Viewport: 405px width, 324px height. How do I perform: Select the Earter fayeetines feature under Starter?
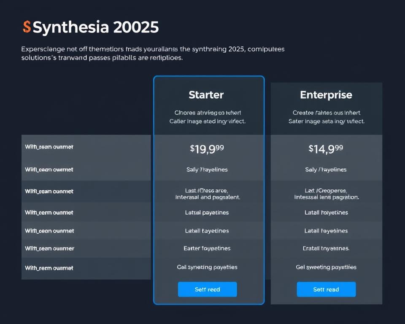tap(206, 248)
